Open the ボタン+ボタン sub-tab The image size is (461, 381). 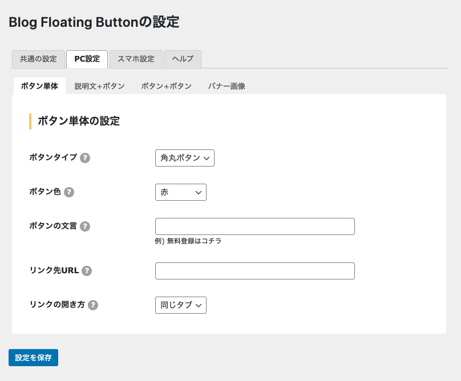tap(166, 86)
